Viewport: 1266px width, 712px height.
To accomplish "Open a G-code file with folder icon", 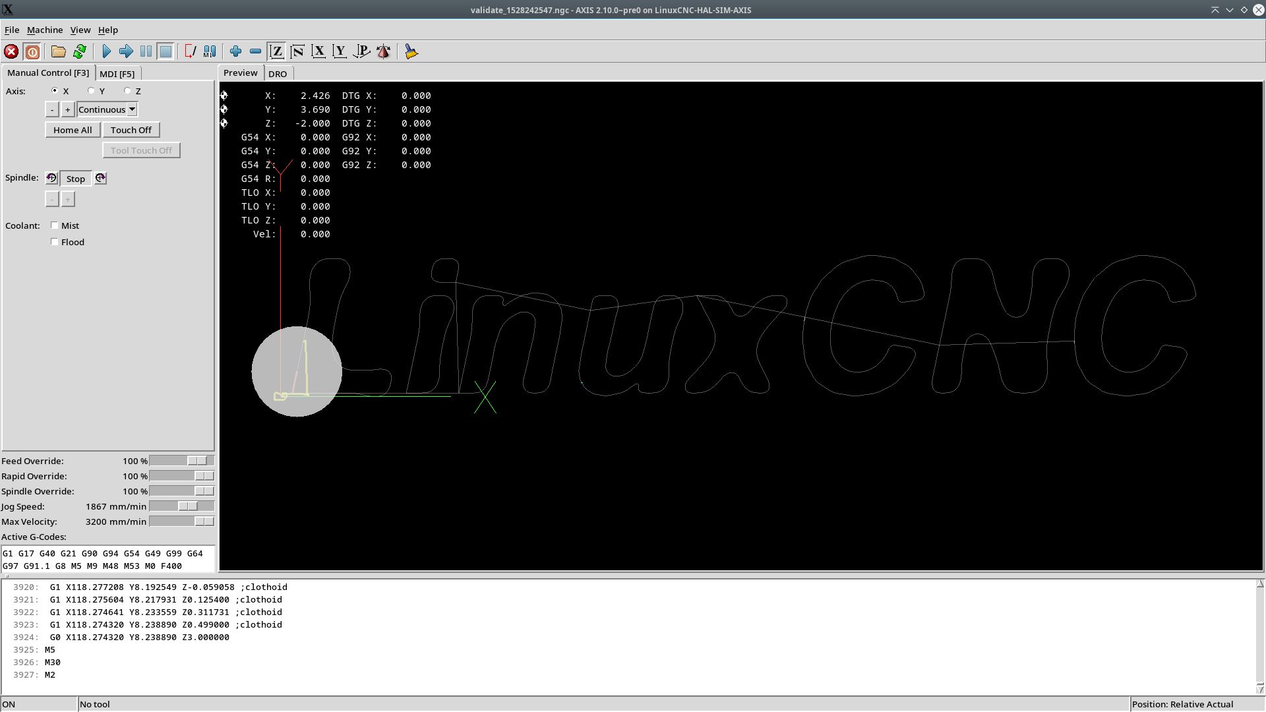I will (59, 51).
